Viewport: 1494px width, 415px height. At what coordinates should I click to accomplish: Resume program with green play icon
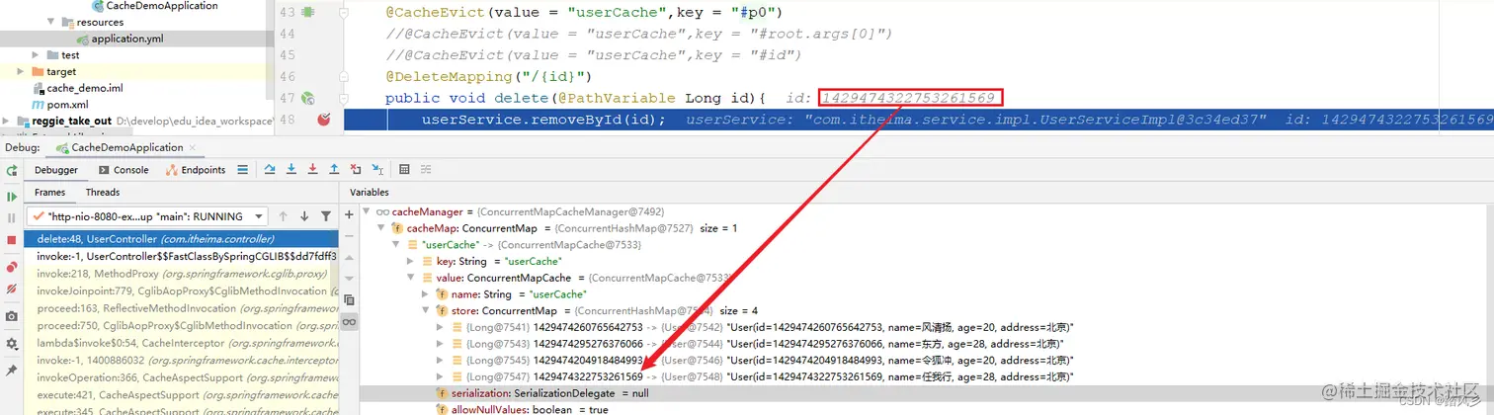coord(12,198)
